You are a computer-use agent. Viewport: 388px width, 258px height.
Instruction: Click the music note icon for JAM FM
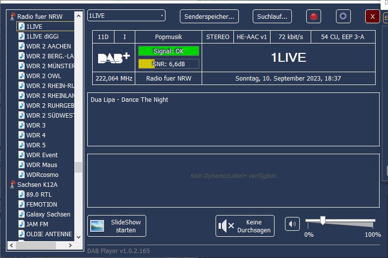[22, 224]
